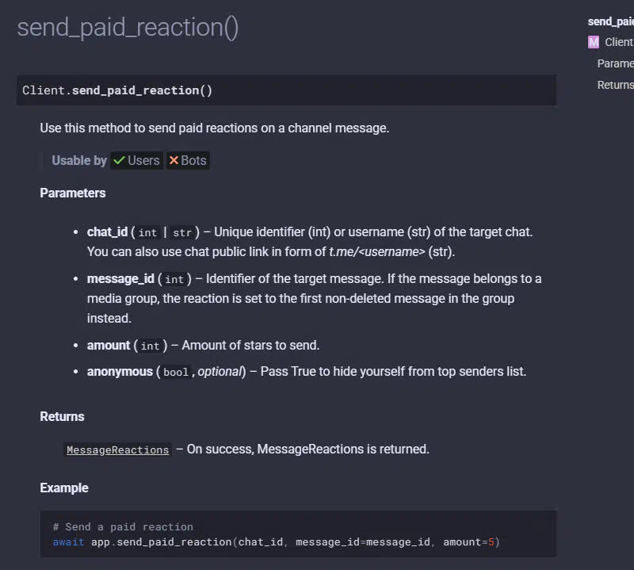634x570 pixels.
Task: Click the Parameters heading
Action: coord(73,193)
